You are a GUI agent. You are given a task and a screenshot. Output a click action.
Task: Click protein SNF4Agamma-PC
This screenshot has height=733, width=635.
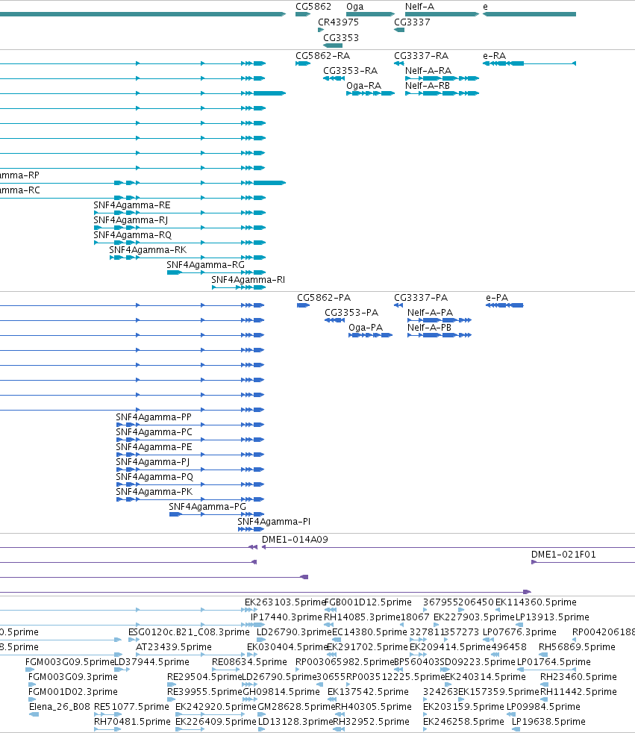154,432
